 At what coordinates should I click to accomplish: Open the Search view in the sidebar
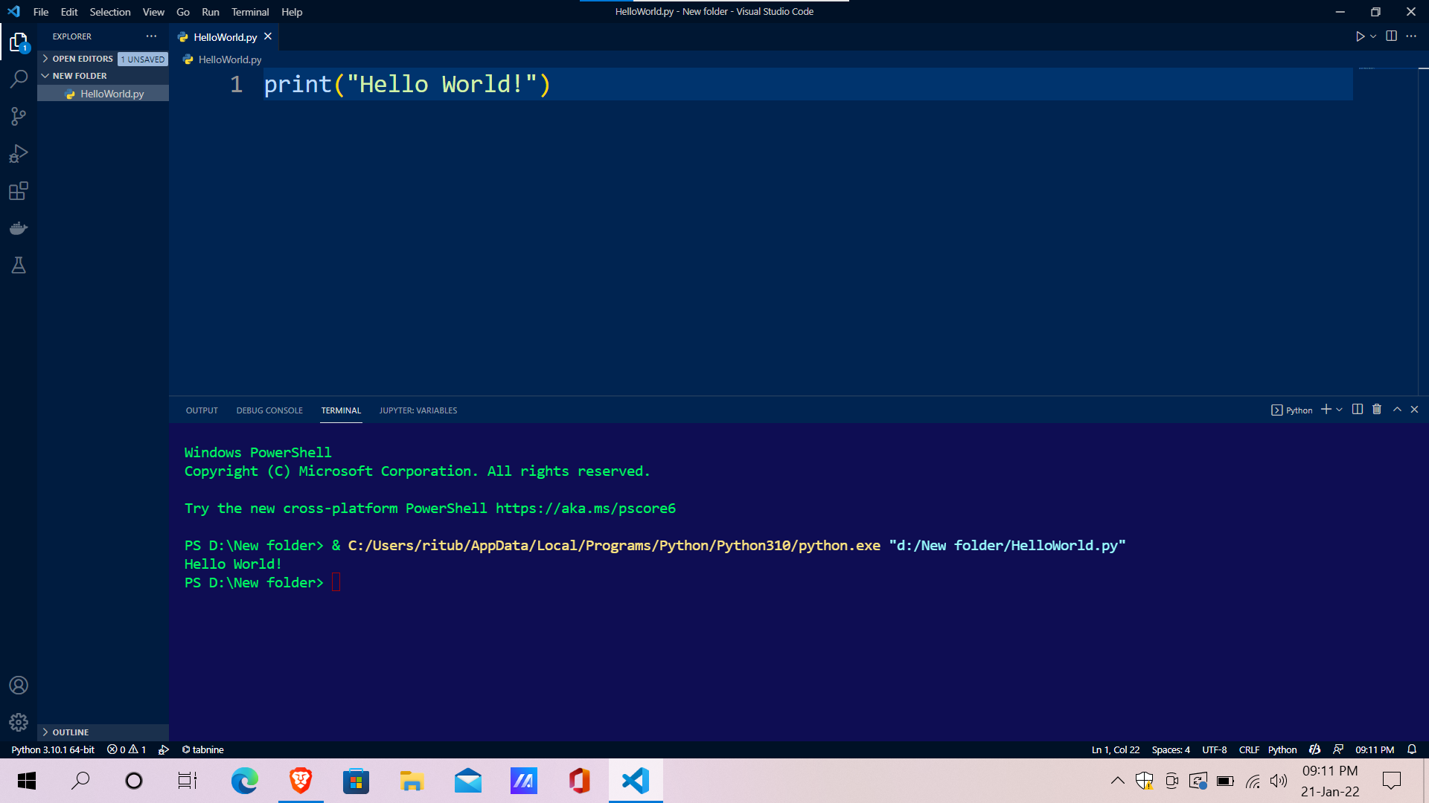(x=19, y=78)
